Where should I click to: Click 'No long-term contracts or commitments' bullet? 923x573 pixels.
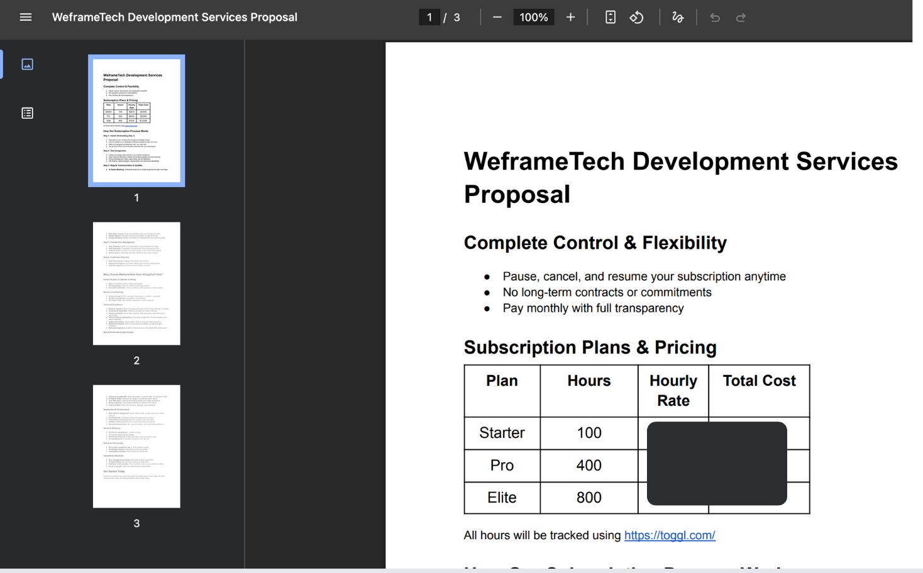[x=607, y=292]
